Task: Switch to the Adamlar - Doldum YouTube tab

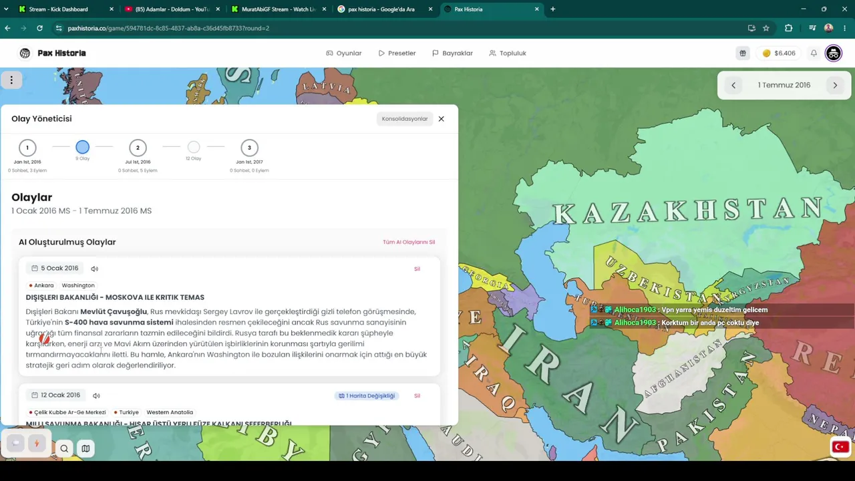Action: coord(172,9)
